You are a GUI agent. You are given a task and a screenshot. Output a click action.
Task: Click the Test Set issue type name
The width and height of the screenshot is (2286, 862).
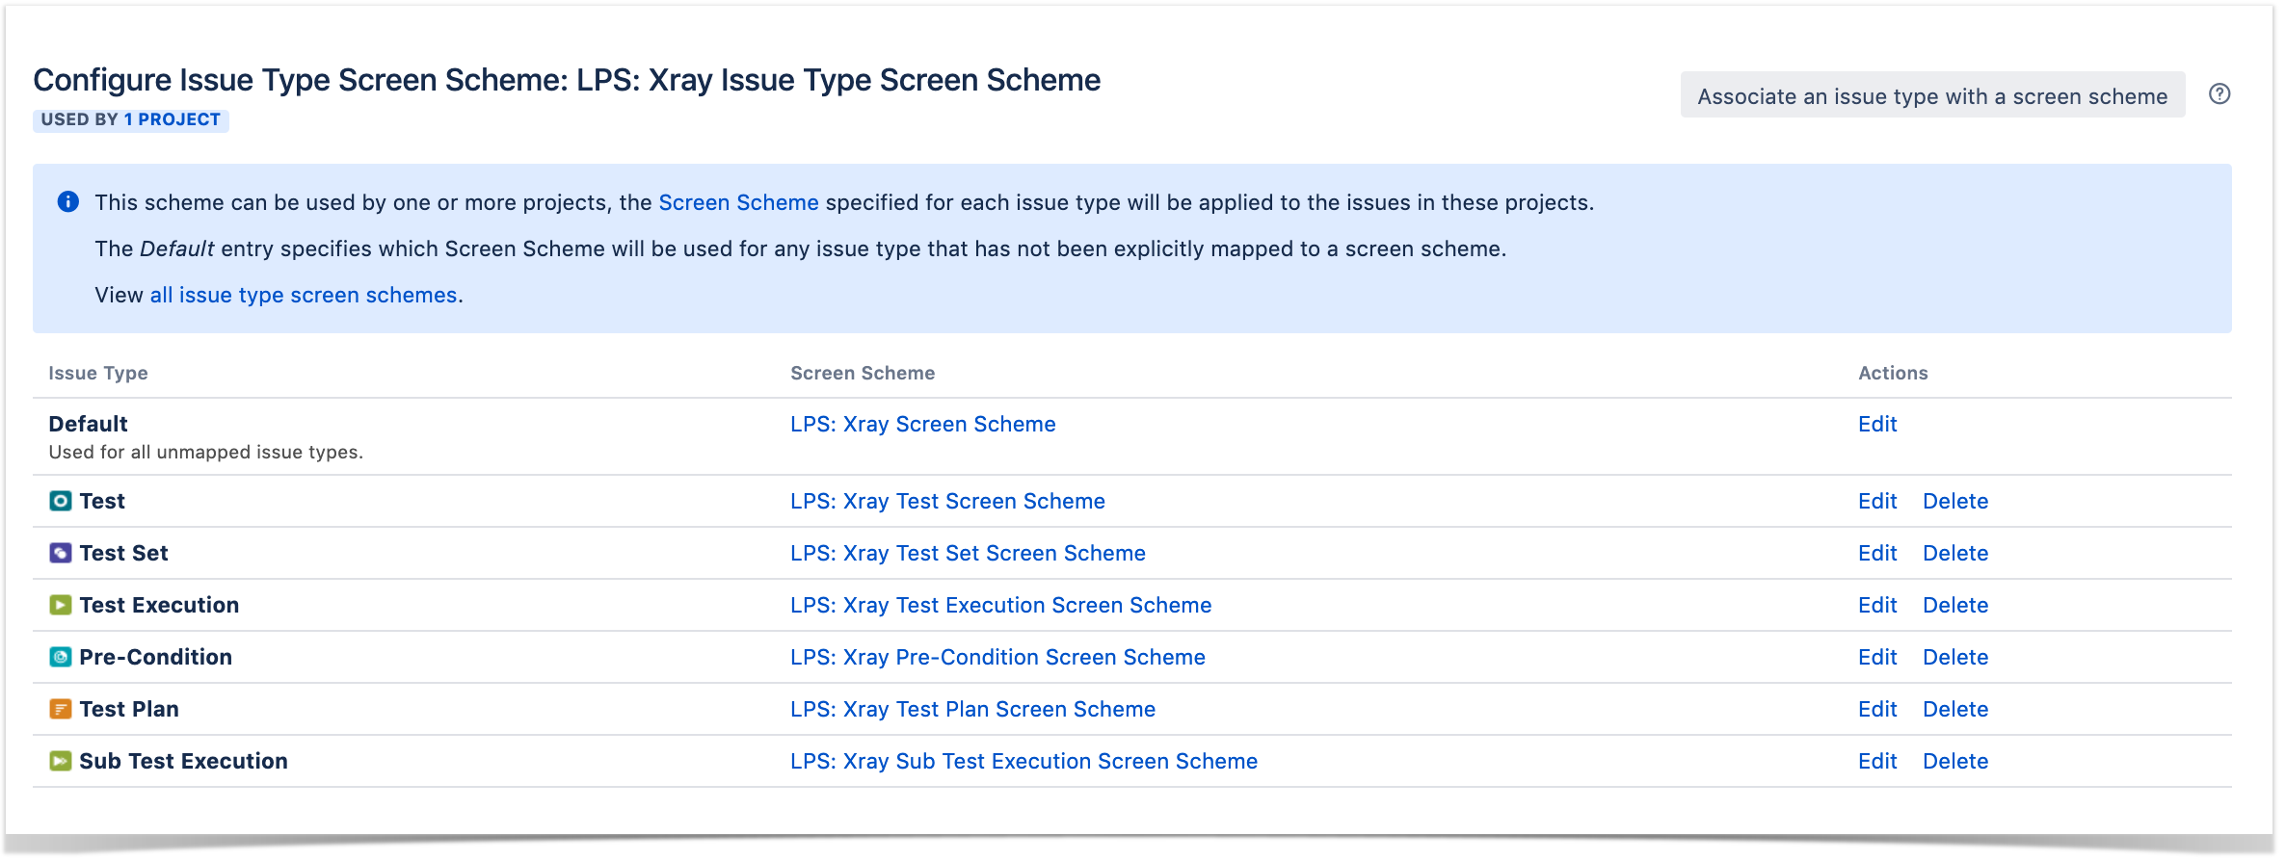(123, 553)
